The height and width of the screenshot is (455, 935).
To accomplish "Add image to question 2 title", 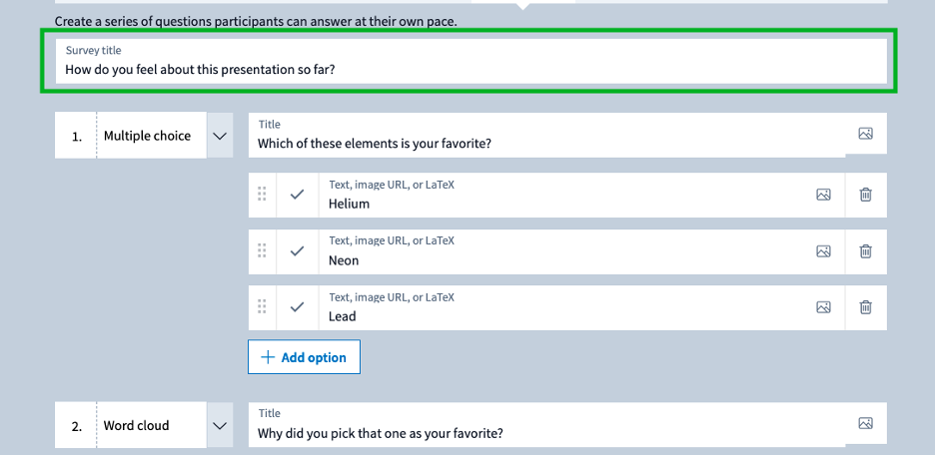I will click(x=866, y=423).
